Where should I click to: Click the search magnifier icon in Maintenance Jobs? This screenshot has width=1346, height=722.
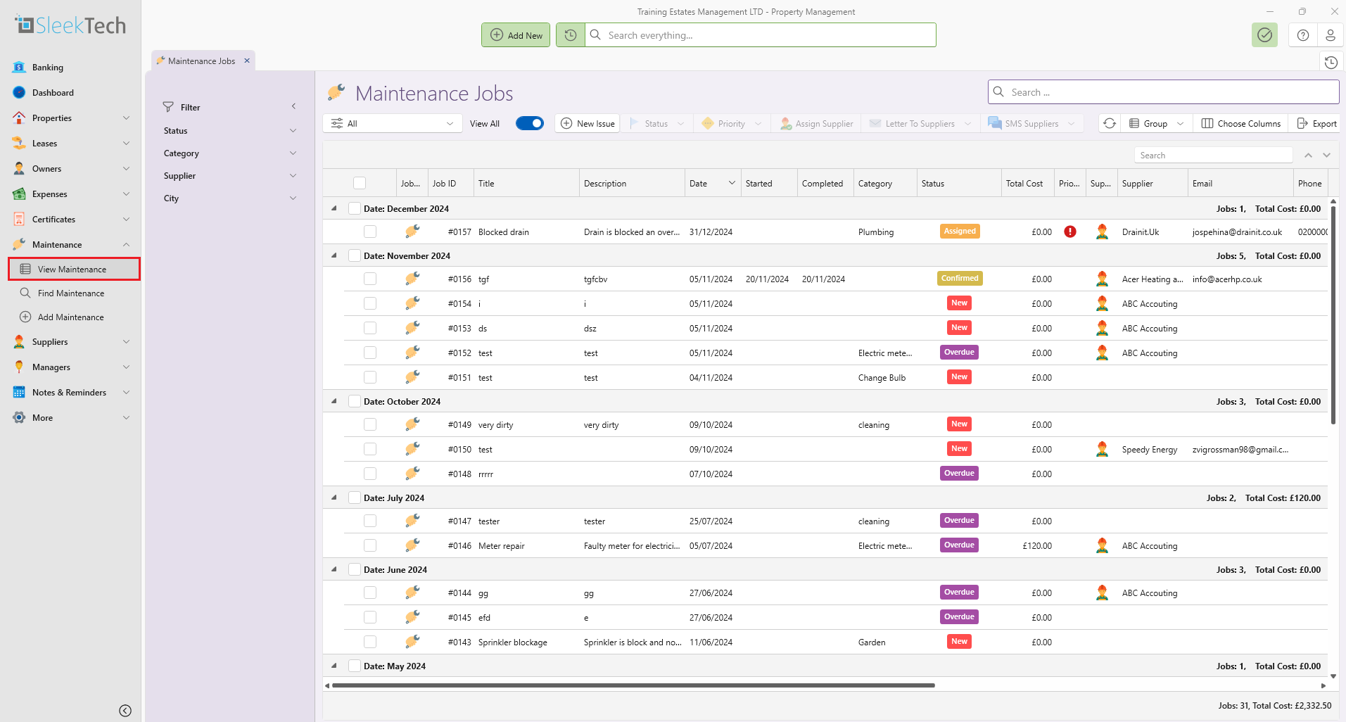pos(998,92)
